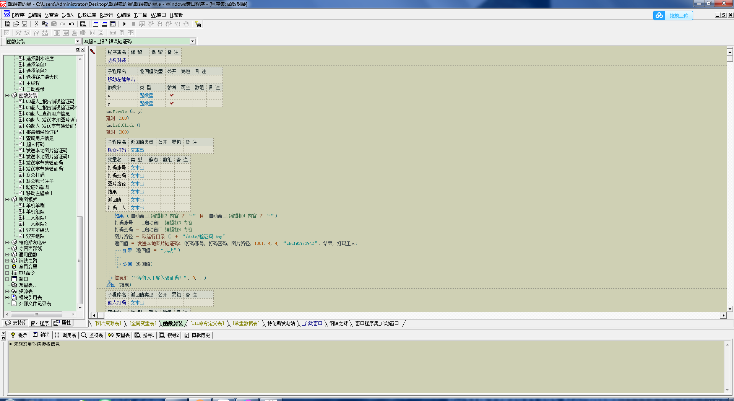Switch to the 支持库 panel tab
Image resolution: width=734 pixels, height=401 pixels.
16,323
